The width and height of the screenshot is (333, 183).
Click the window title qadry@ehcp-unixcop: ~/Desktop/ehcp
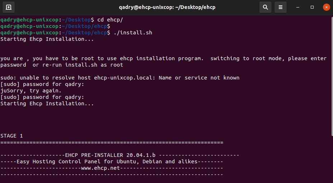[x=167, y=7]
